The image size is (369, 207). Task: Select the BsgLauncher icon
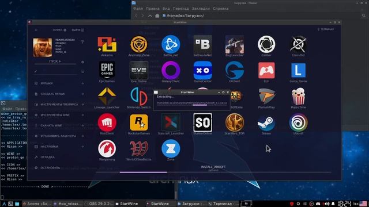235,44
